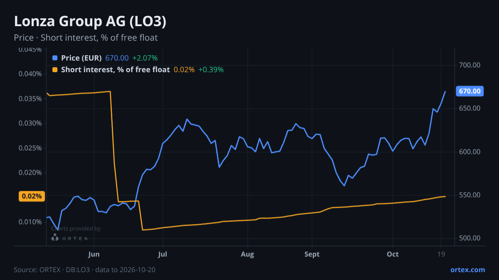Click the Oct x-axis label
The width and height of the screenshot is (499, 280).
point(393,254)
